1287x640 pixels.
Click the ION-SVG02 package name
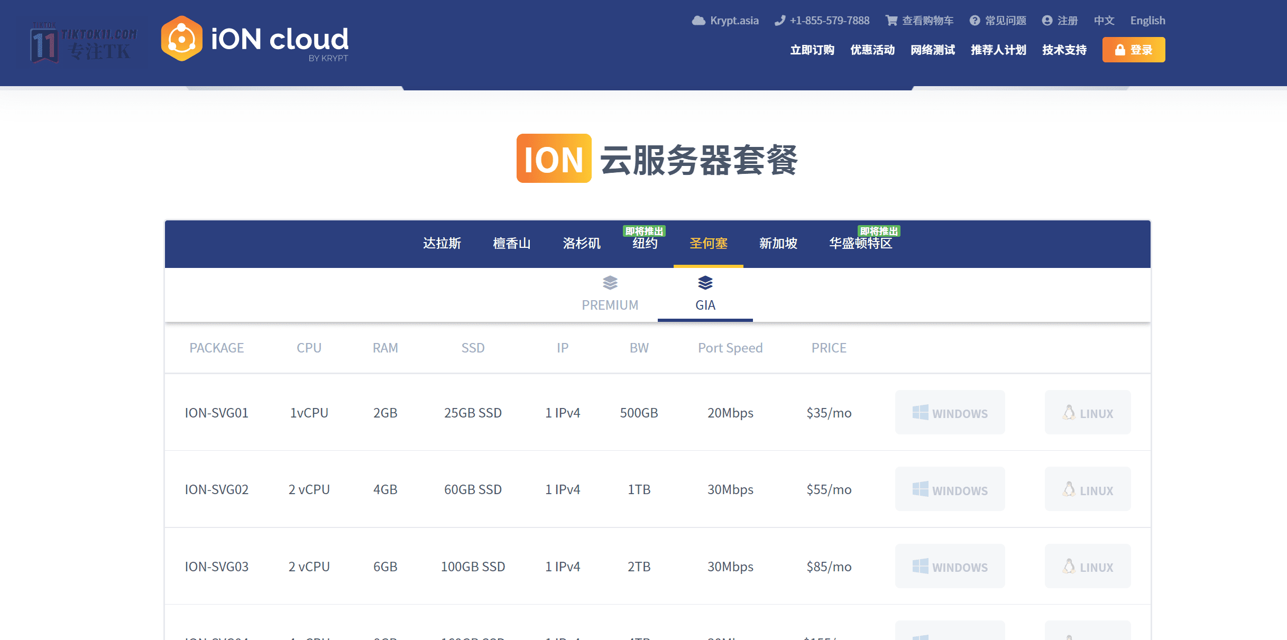pos(217,489)
